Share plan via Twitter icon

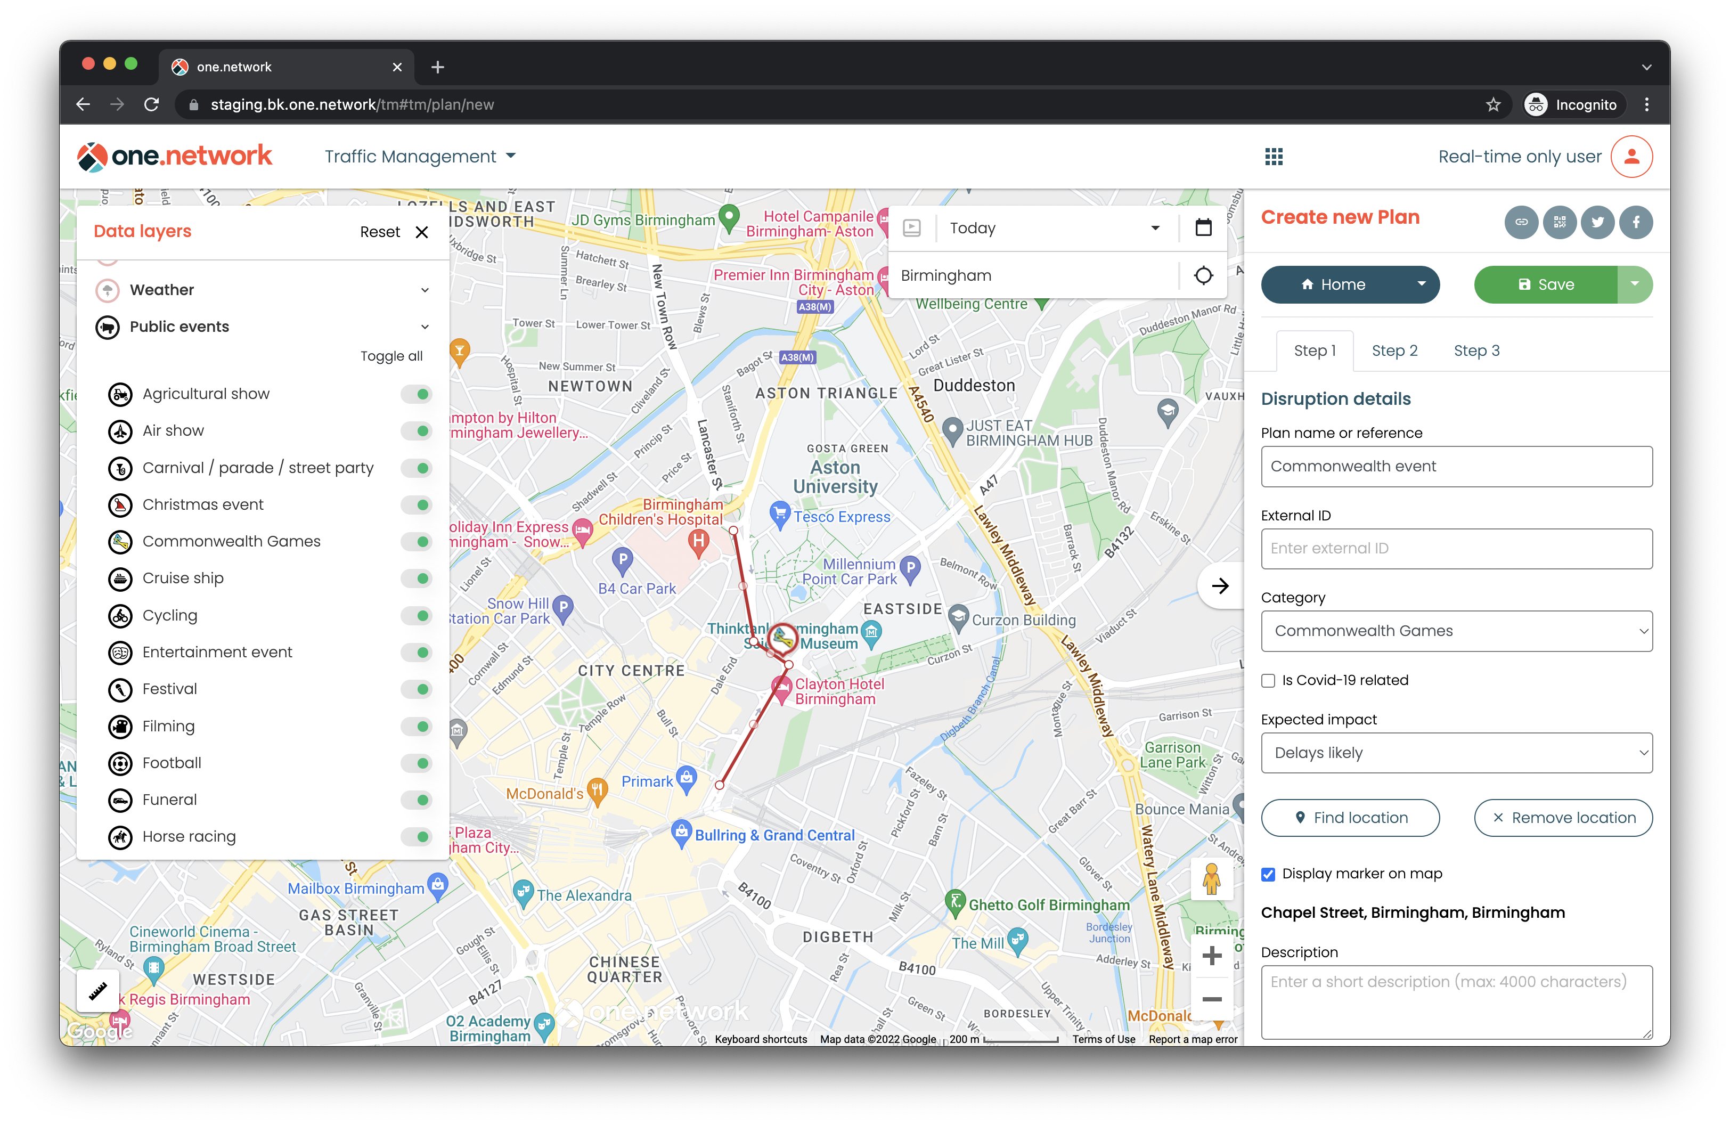[x=1597, y=222]
